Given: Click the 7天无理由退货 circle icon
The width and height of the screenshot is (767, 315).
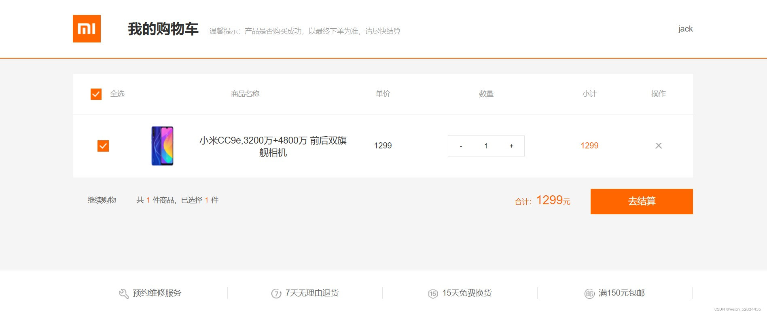Looking at the screenshot, I should click(x=276, y=293).
